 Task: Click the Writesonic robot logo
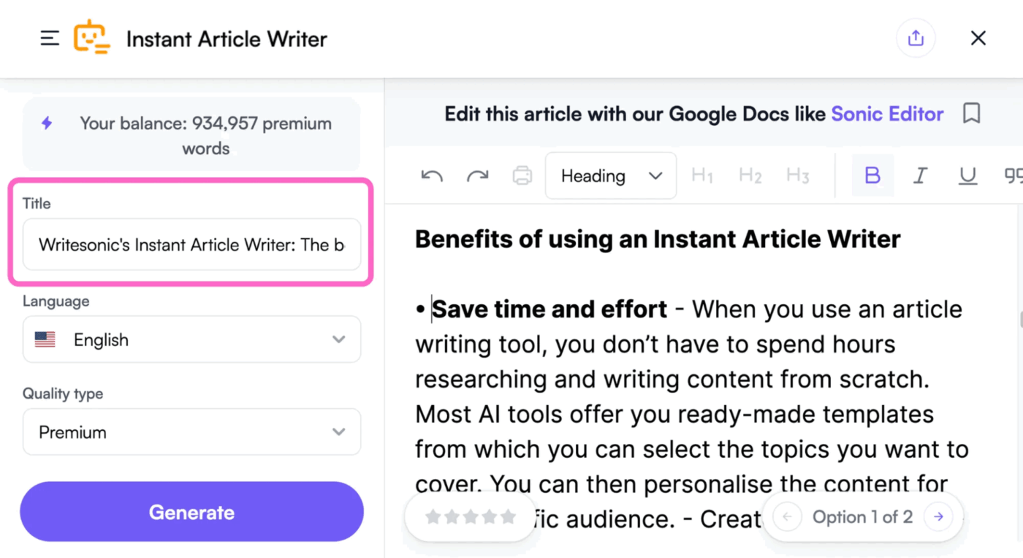93,37
